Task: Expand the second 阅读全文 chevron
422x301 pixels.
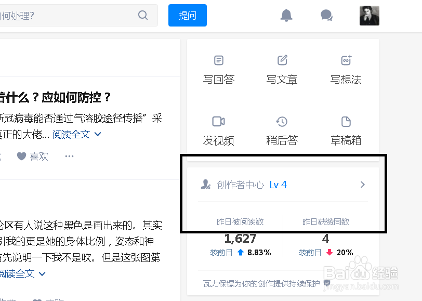Action: [42, 273]
